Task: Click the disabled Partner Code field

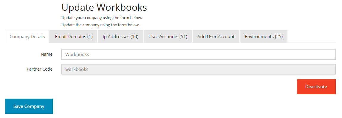Action: (199, 69)
